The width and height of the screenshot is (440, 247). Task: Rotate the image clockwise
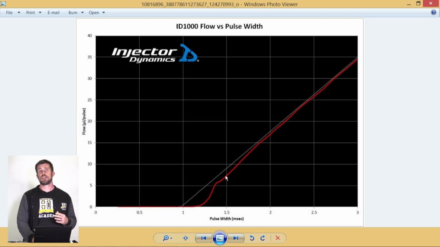pos(263,238)
